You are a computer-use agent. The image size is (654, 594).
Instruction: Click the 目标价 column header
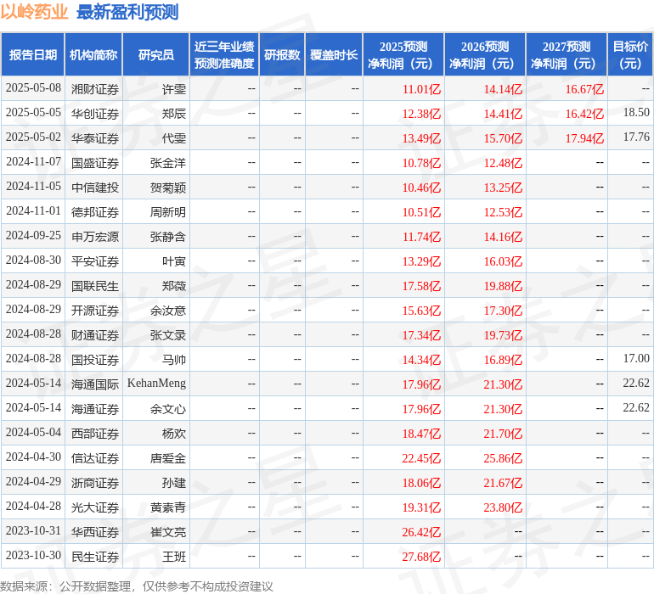630,54
